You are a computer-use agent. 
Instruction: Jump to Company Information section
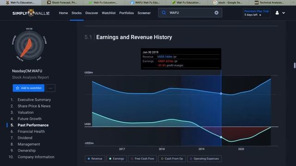click(36, 157)
